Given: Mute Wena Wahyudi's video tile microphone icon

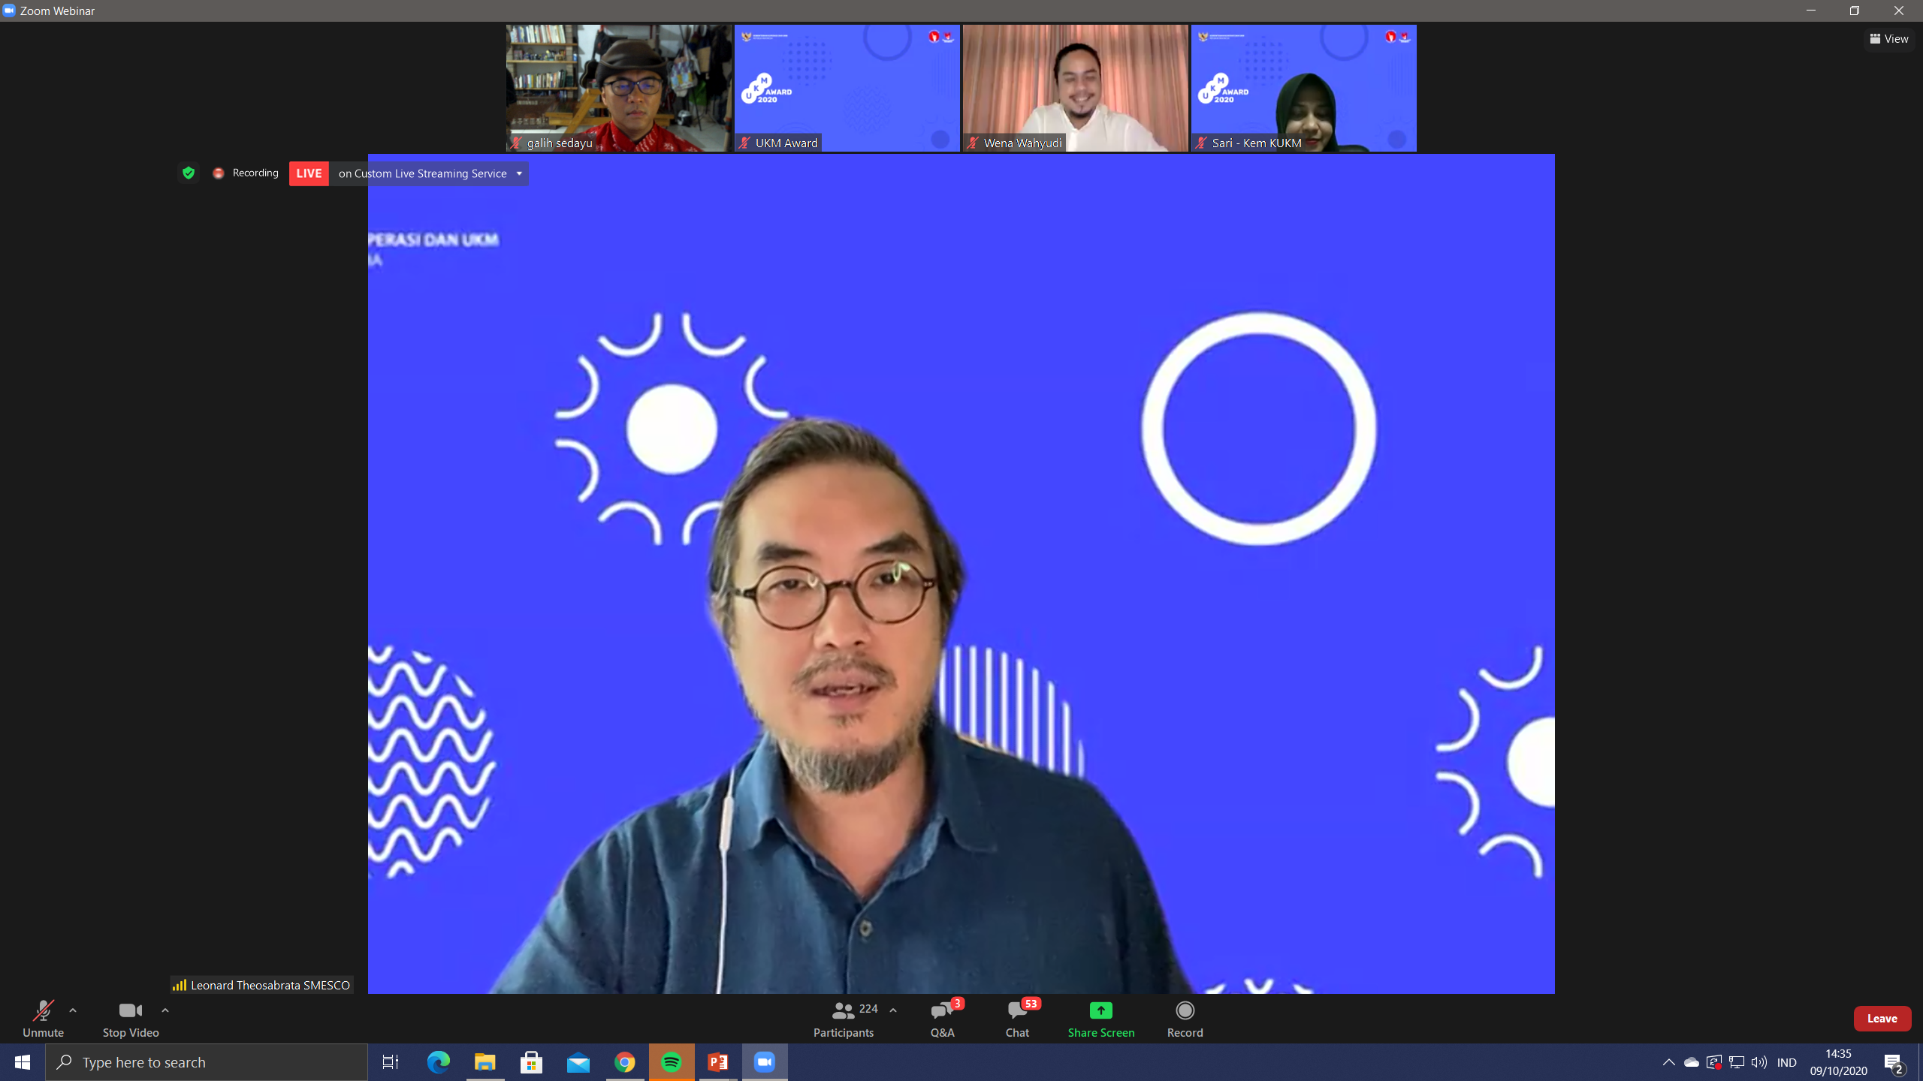Looking at the screenshot, I should click(974, 143).
